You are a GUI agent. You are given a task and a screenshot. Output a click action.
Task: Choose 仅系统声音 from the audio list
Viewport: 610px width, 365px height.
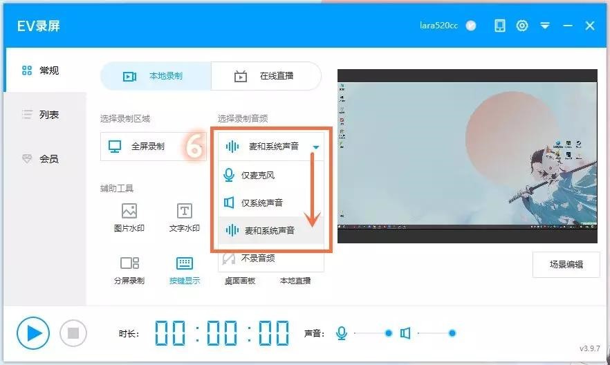point(271,203)
